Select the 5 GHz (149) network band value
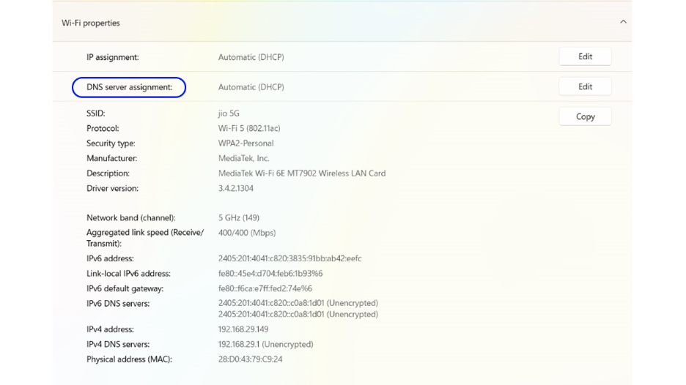Screen dimensions: 686x385 238,218
